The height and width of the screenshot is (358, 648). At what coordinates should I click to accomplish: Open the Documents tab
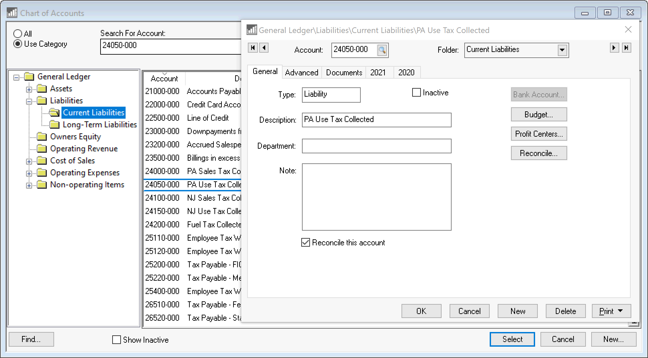[x=344, y=73]
